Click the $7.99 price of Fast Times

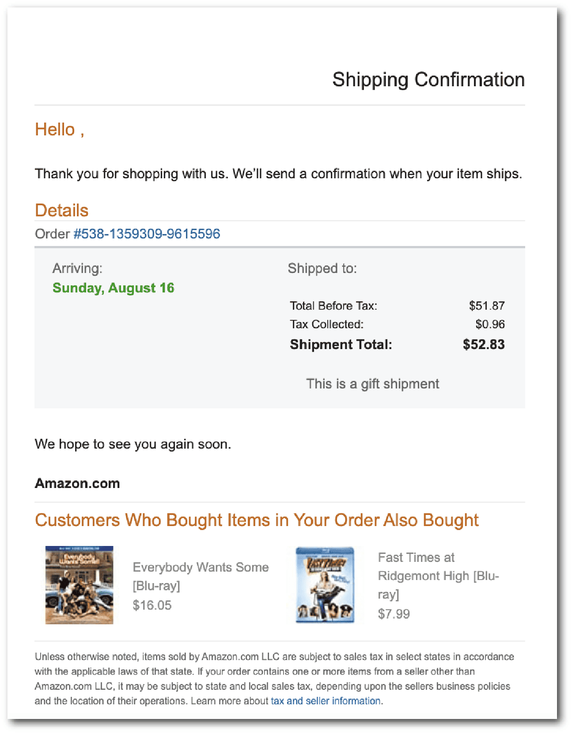pos(394,614)
